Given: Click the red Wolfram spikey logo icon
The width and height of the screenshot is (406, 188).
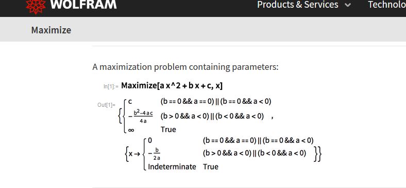Looking at the screenshot, I should click(x=36, y=6).
